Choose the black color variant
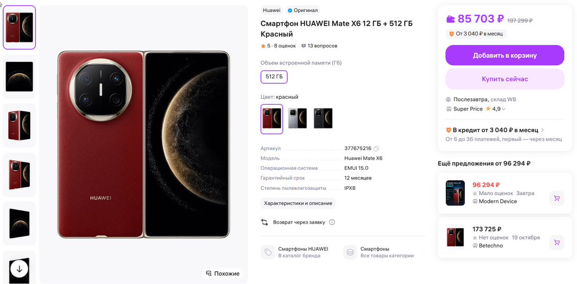The width and height of the screenshot is (577, 284). 323,118
